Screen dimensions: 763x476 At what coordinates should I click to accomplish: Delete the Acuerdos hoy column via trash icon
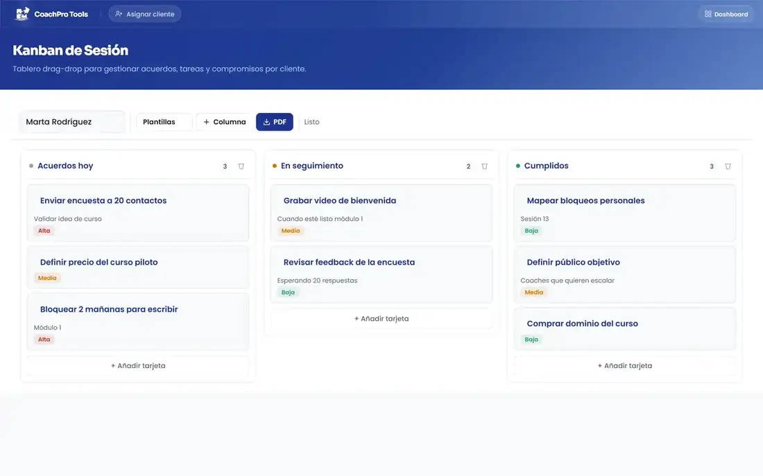pos(241,166)
